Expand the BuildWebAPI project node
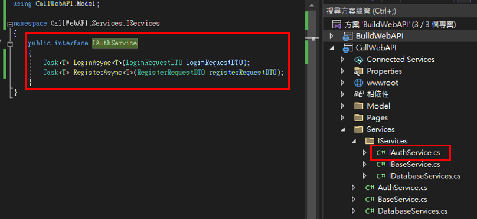 pyautogui.click(x=332, y=36)
